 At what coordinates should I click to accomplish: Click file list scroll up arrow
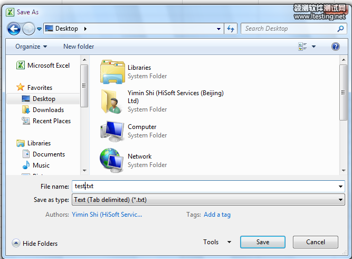pyautogui.click(x=344, y=60)
